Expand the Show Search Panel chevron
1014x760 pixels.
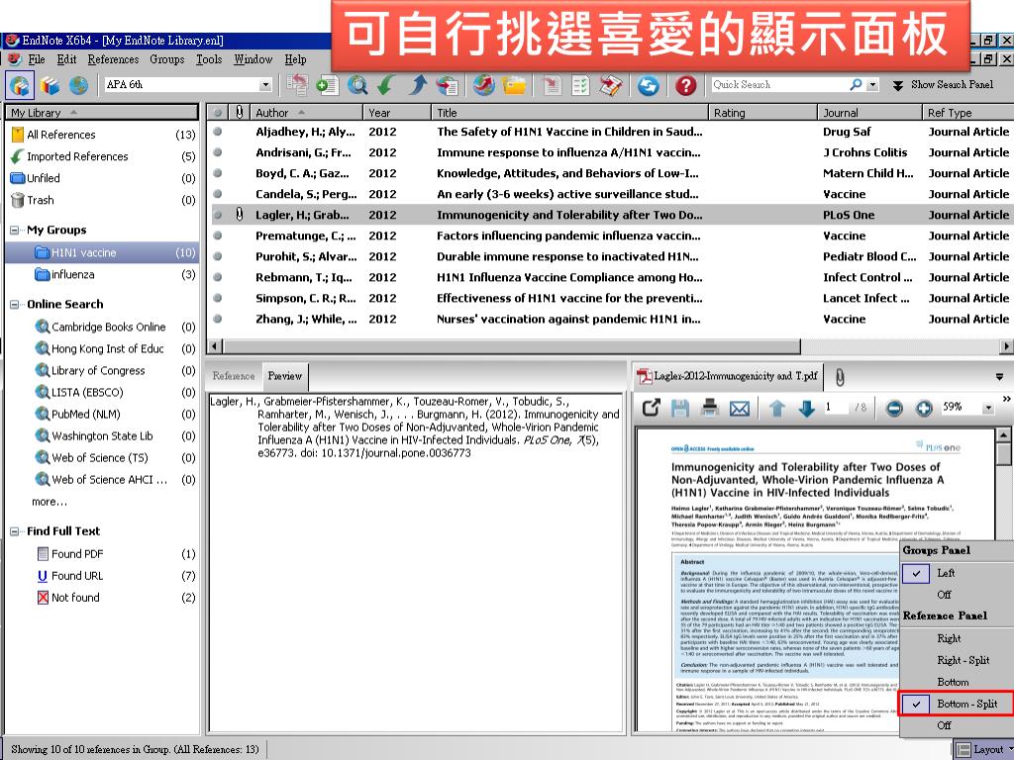897,85
